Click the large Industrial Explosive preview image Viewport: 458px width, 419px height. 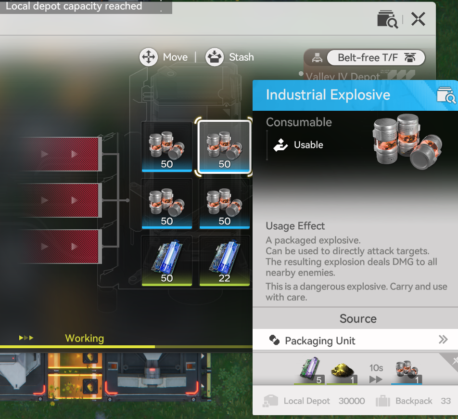pos(407,142)
